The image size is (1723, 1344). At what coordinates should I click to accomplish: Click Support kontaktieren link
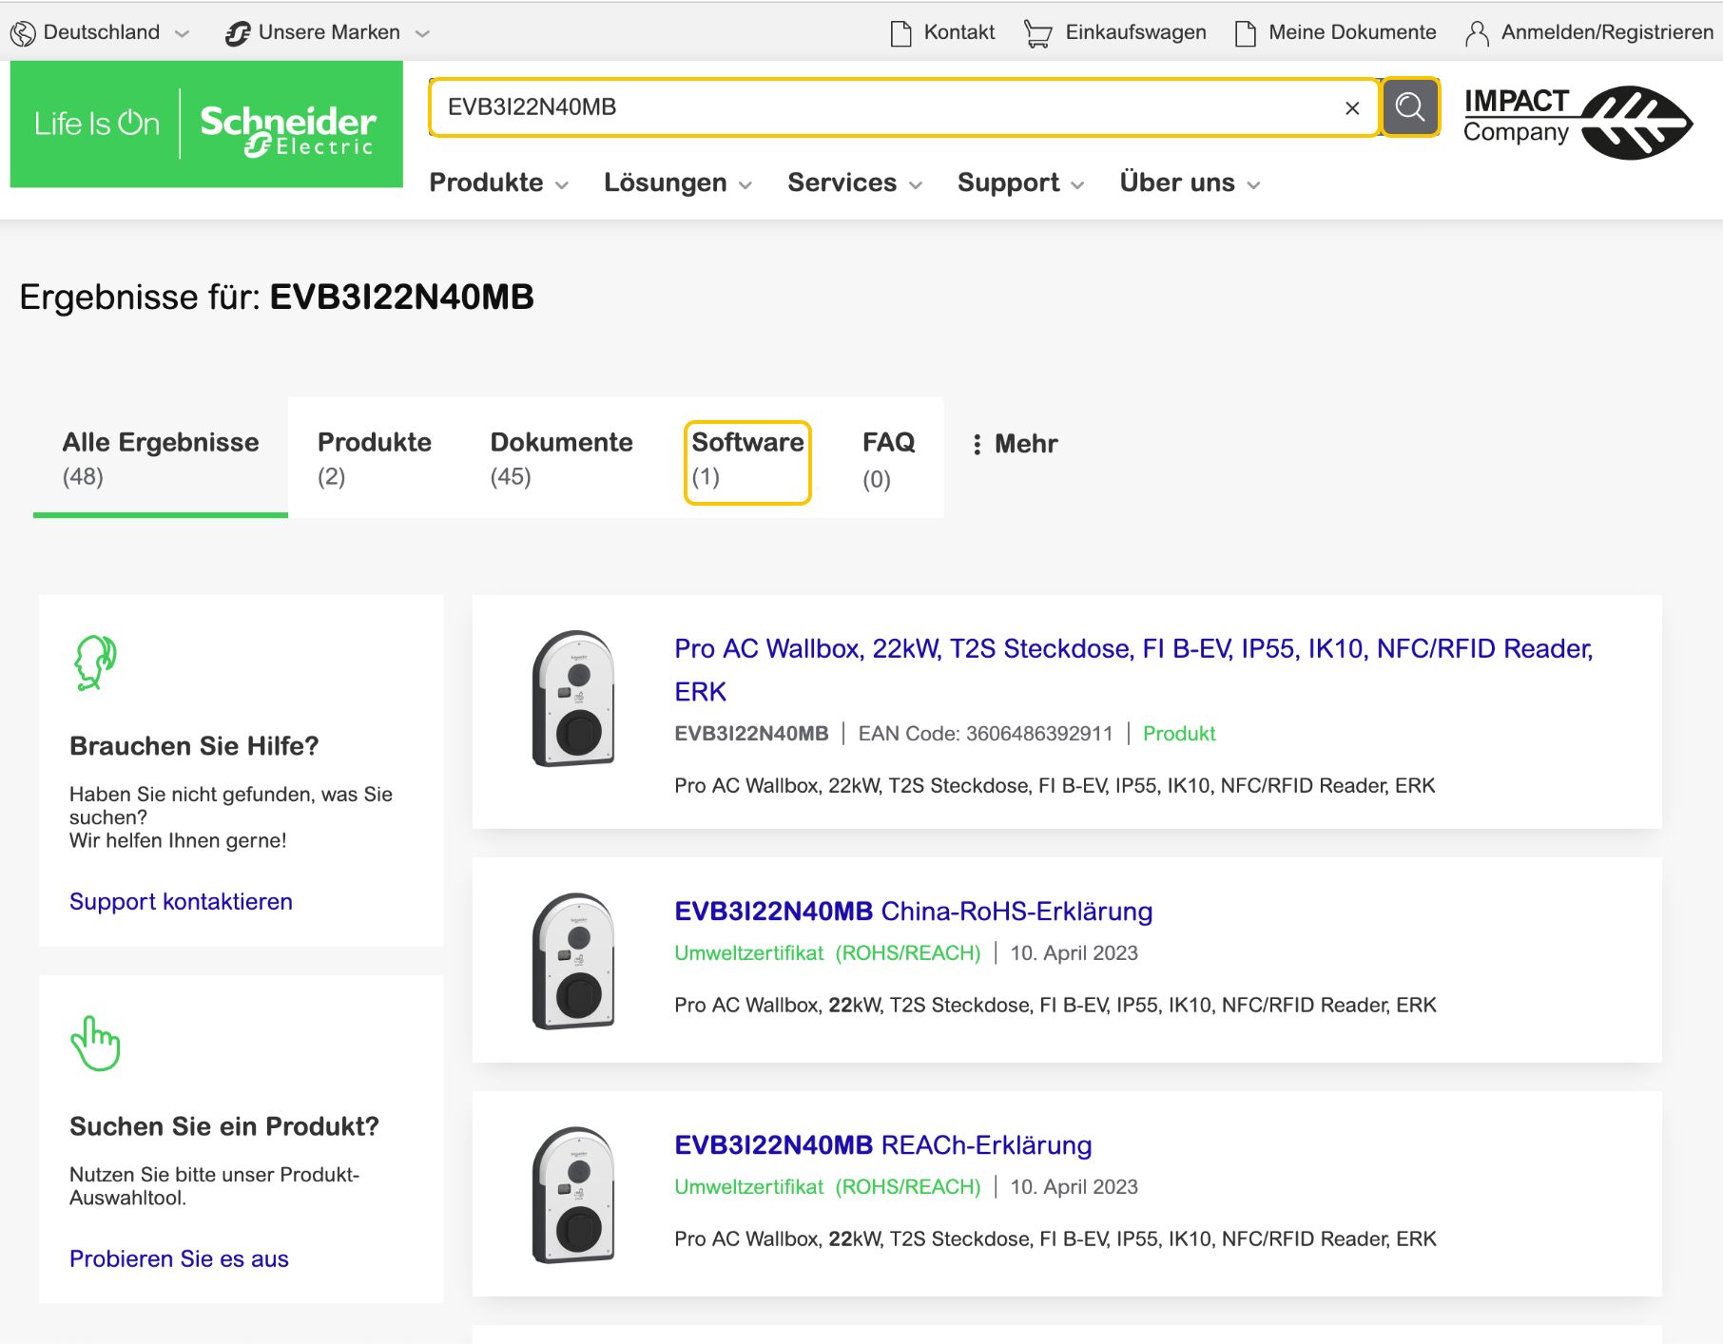pyautogui.click(x=181, y=901)
